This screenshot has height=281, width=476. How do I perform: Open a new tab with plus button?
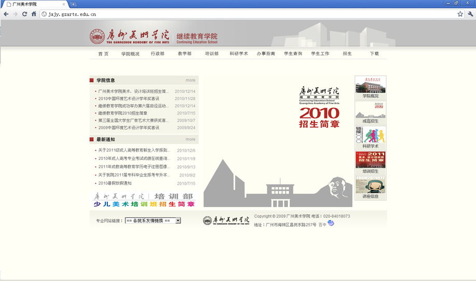click(73, 4)
